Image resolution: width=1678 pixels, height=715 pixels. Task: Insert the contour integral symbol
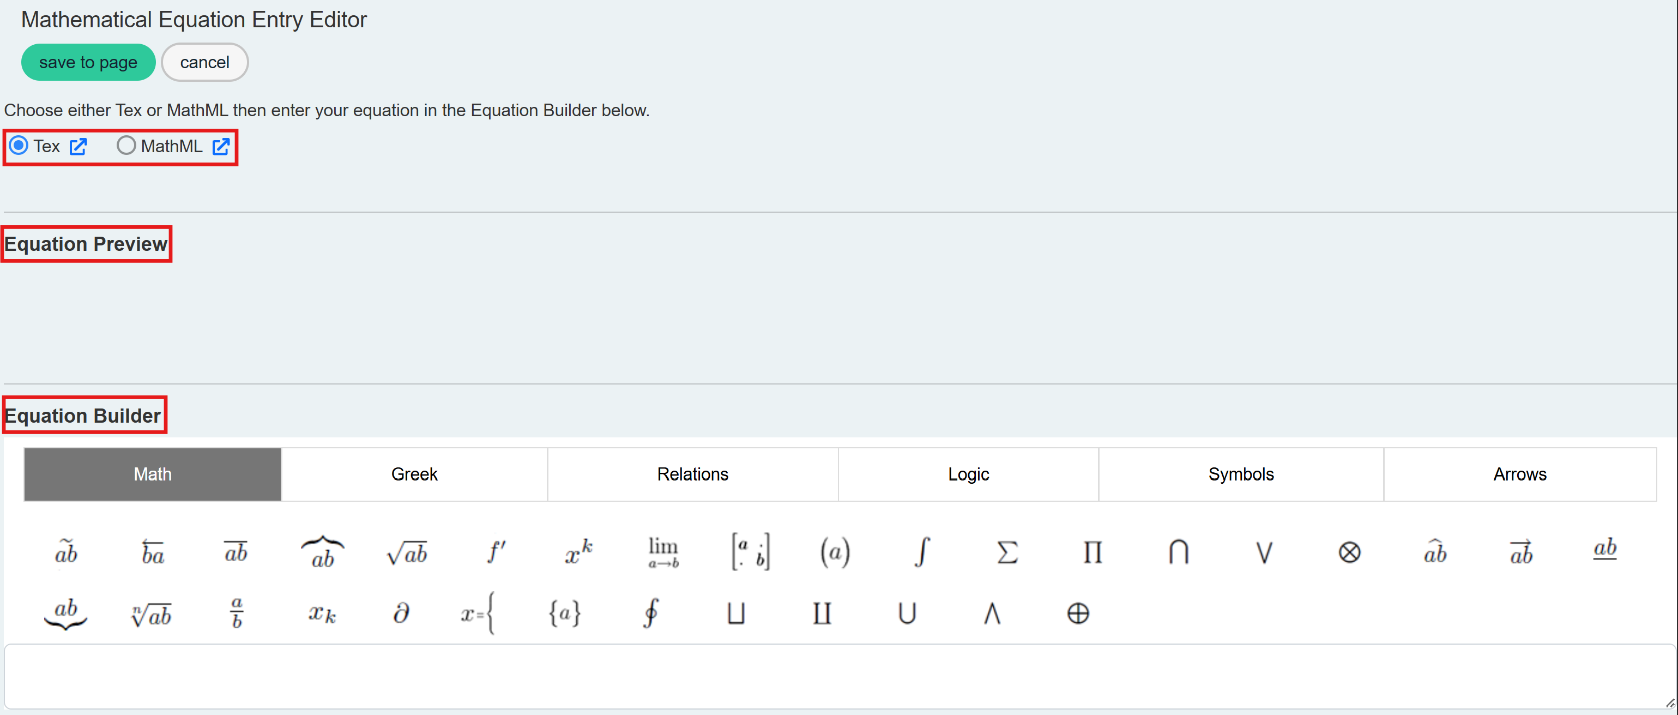coord(650,612)
